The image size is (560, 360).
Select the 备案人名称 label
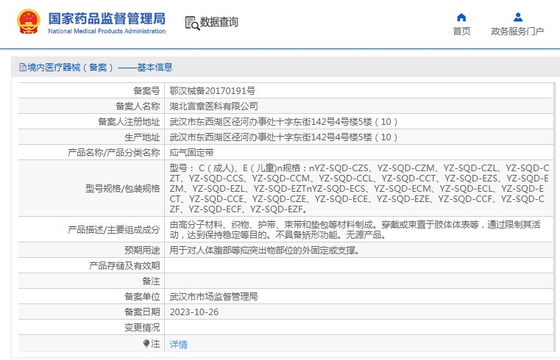click(138, 107)
